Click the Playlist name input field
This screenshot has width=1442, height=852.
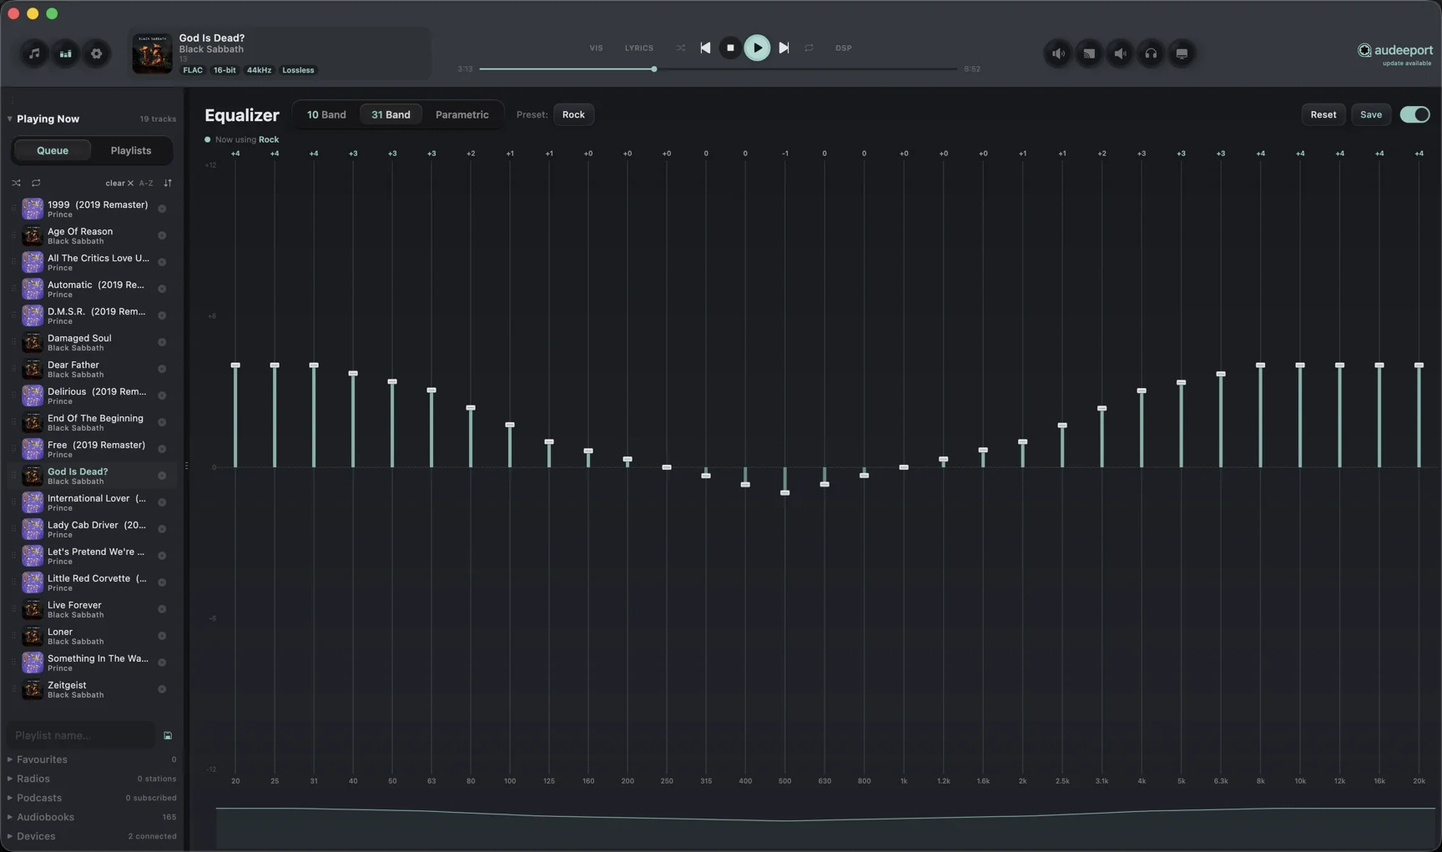pyautogui.click(x=81, y=735)
